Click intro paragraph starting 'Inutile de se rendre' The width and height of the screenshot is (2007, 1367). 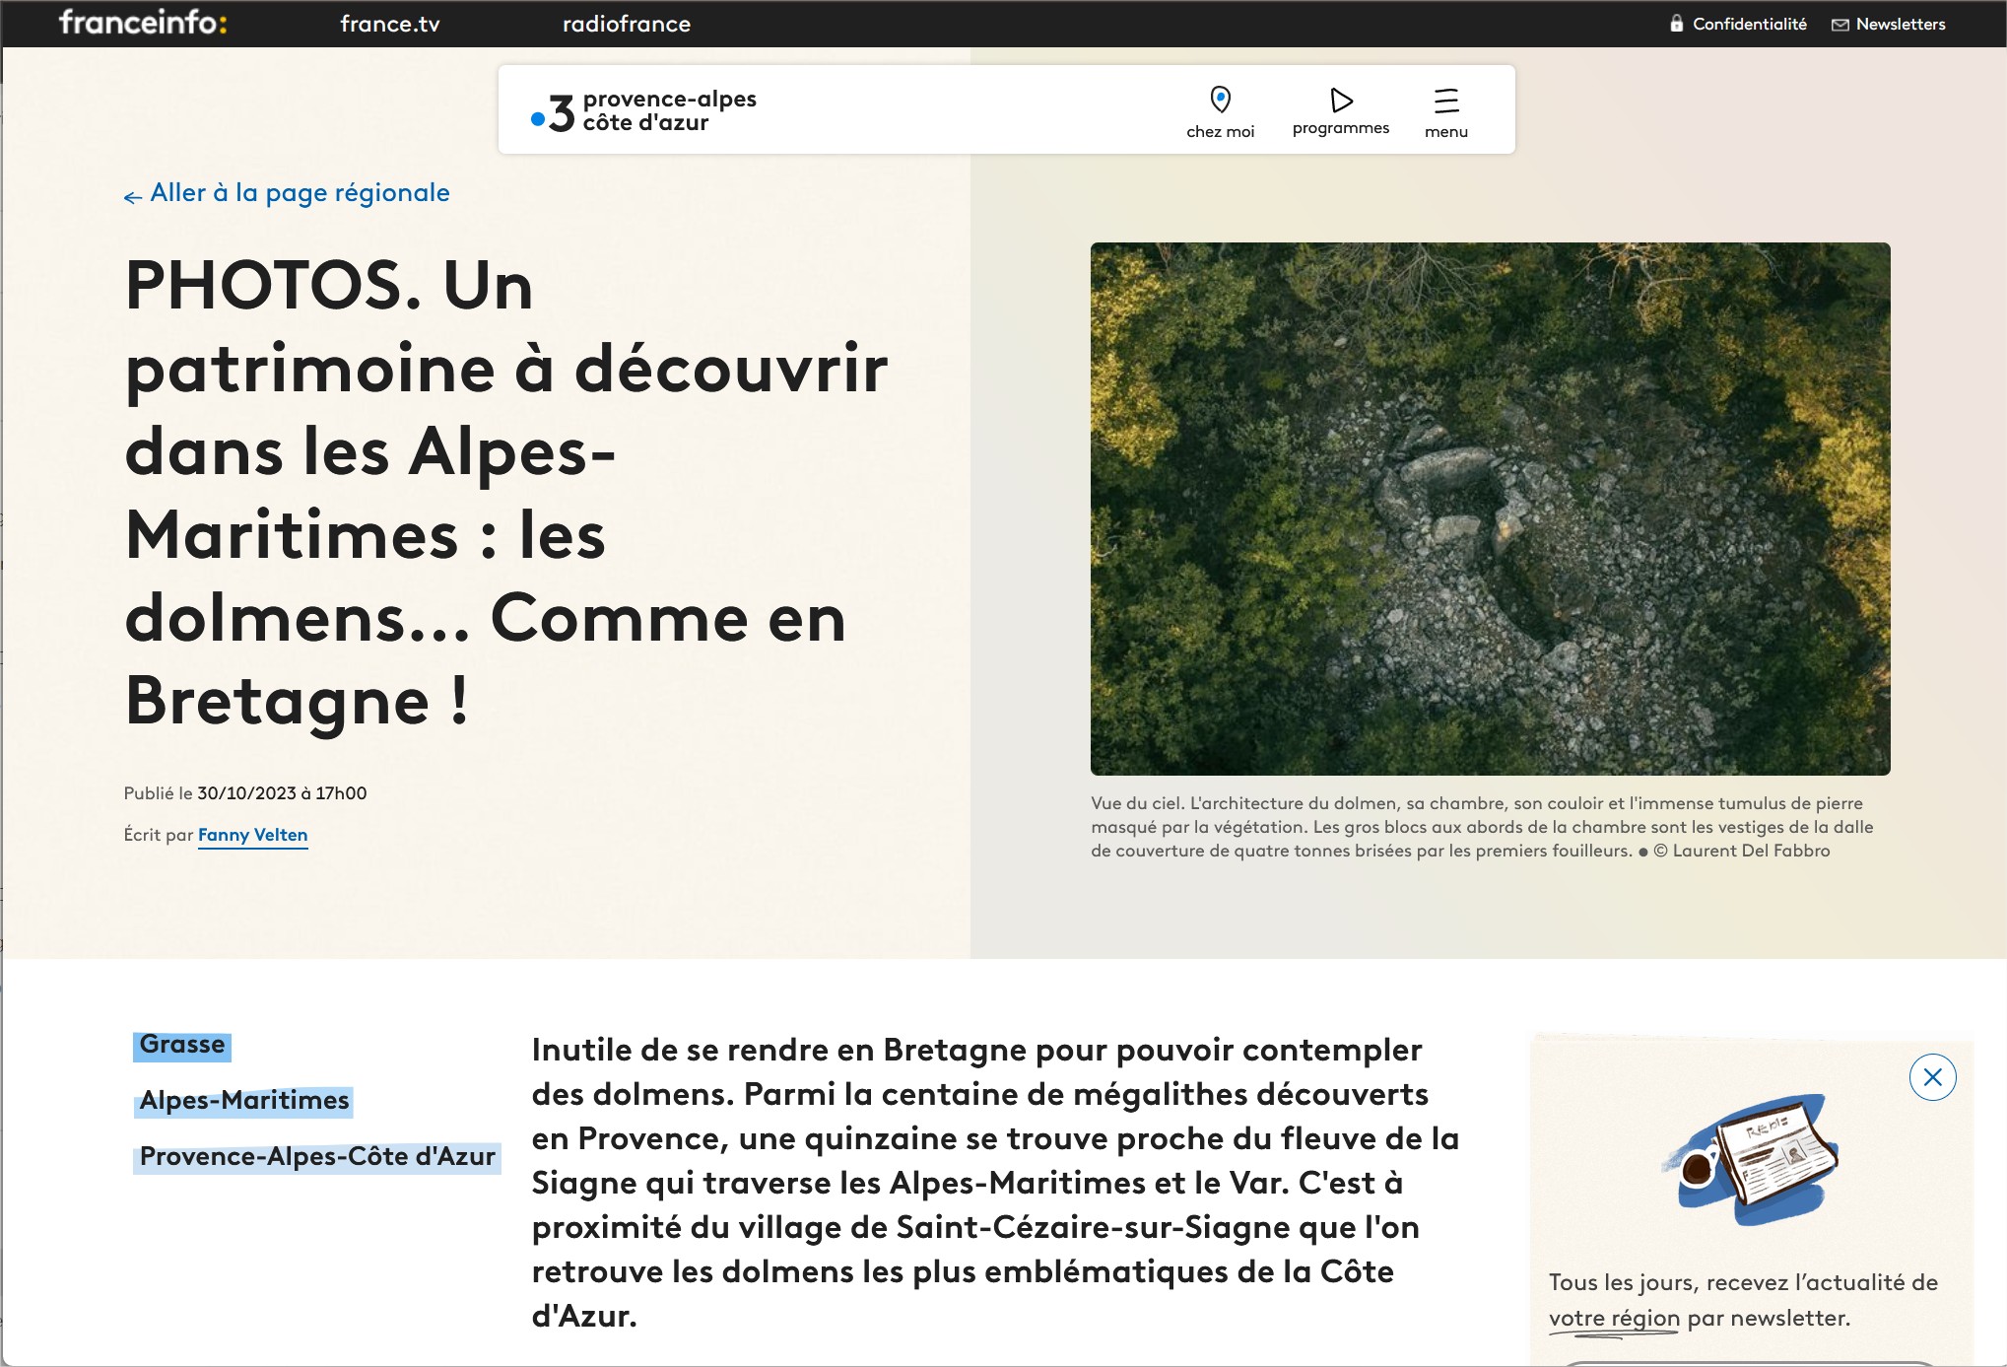[x=995, y=1183]
